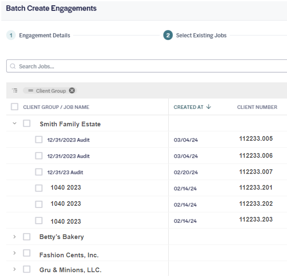Image resolution: width=287 pixels, height=276 pixels.
Task: Click the Gru & Minions, LLC. group name
Action: [x=70, y=270]
